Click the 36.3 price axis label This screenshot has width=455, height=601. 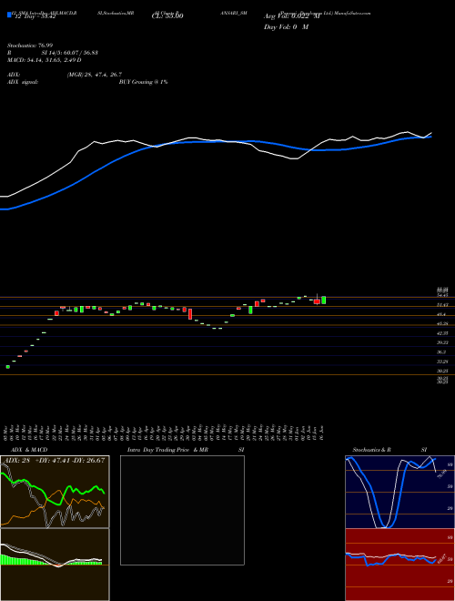point(441,351)
